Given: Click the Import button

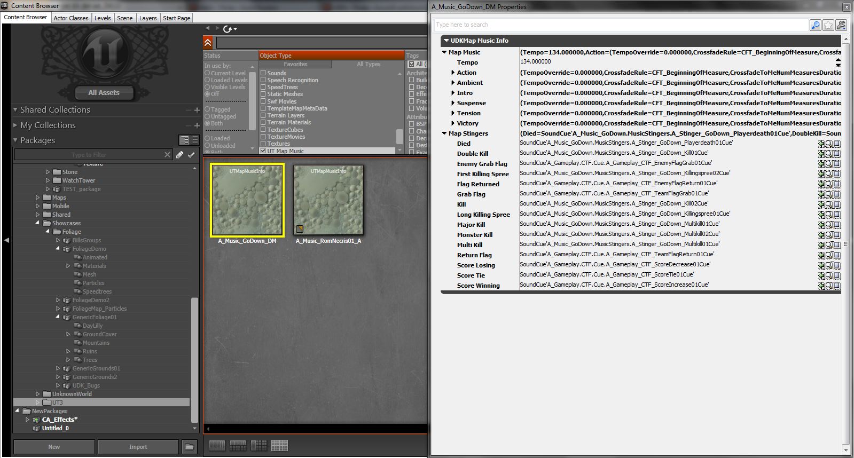Looking at the screenshot, I should coord(138,447).
